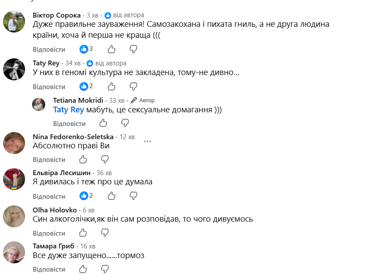This screenshot has width=367, height=280.
Task: Click the thumbs down icon under Тамара Гриб's comment
Action: pos(104,270)
